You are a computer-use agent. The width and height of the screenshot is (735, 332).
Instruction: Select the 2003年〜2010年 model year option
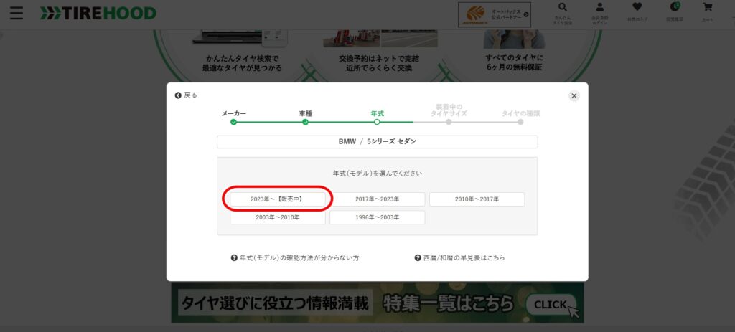coord(277,217)
